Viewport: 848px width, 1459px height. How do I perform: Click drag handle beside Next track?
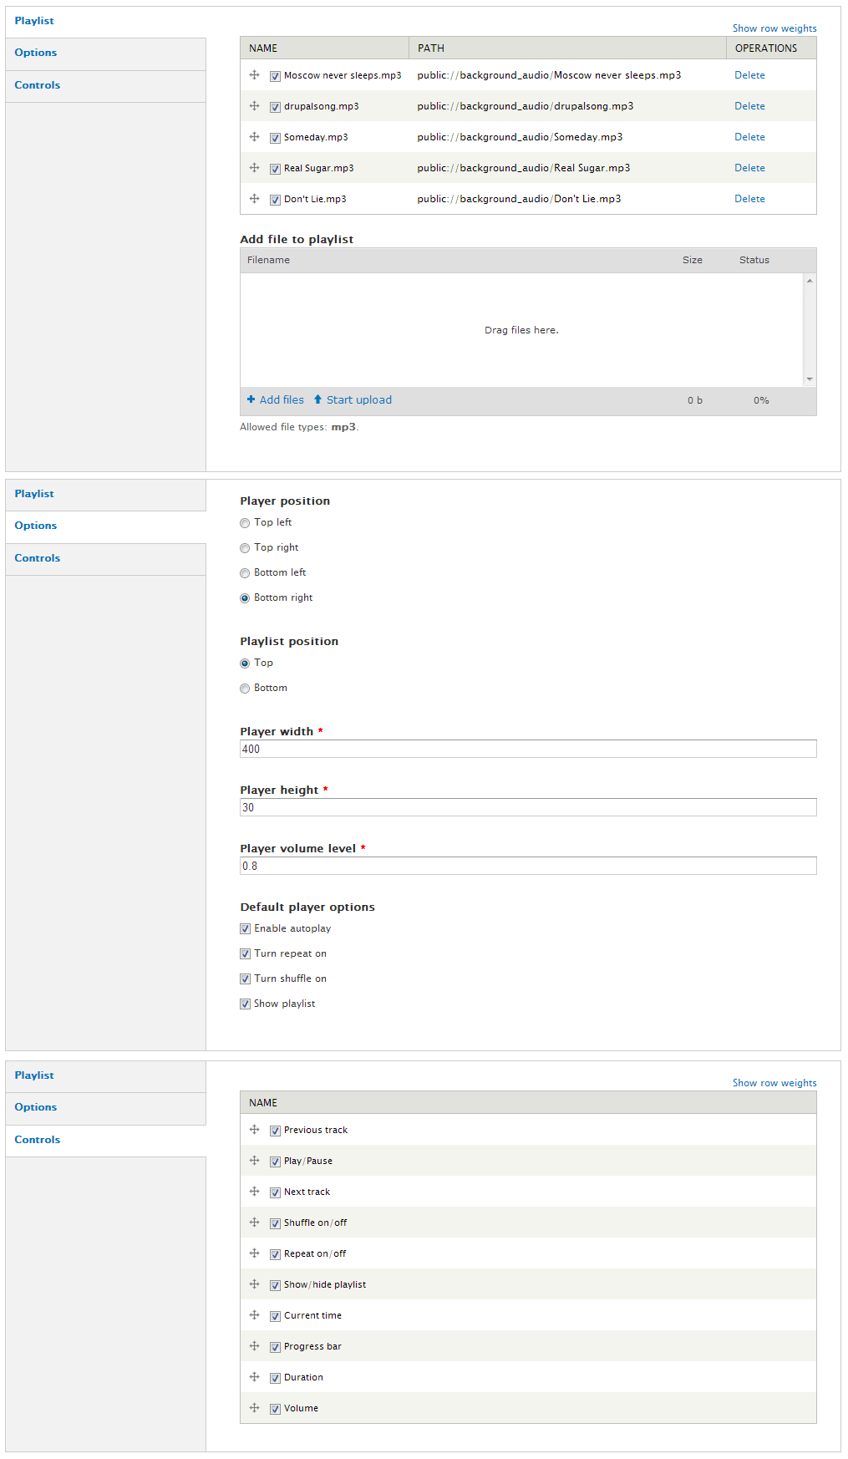coord(254,1192)
